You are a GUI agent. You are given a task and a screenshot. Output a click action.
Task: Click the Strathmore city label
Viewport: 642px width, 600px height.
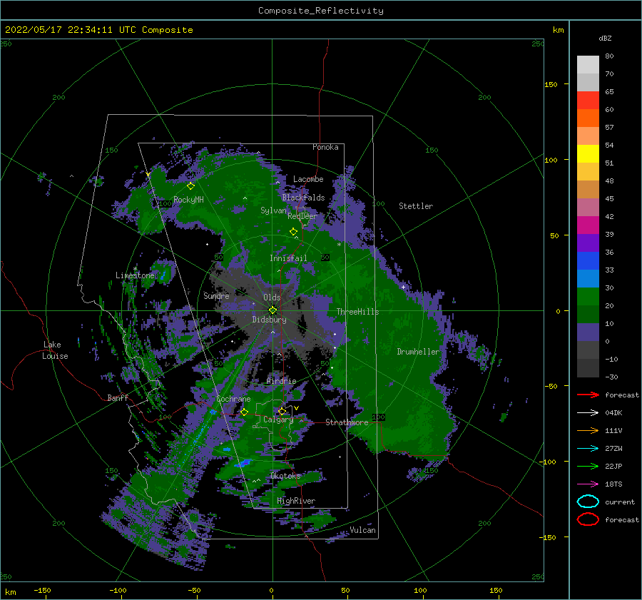pos(347,422)
